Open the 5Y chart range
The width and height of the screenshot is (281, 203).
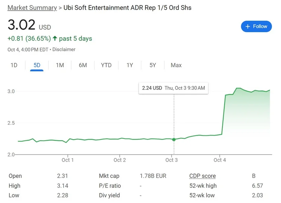tap(152, 65)
